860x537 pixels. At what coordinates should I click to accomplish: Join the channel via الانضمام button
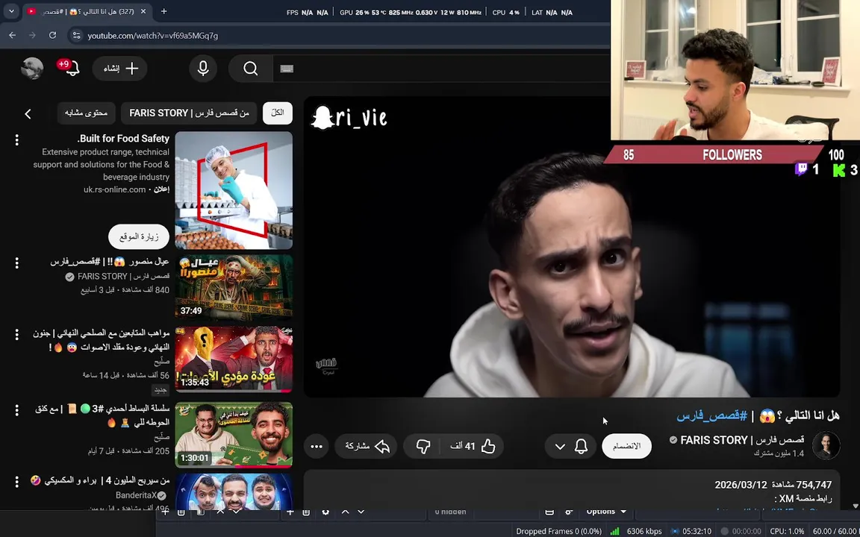[626, 447]
